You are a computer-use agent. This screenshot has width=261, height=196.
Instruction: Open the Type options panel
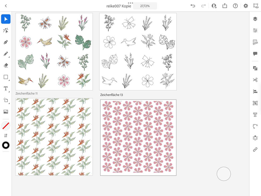pos(255,115)
